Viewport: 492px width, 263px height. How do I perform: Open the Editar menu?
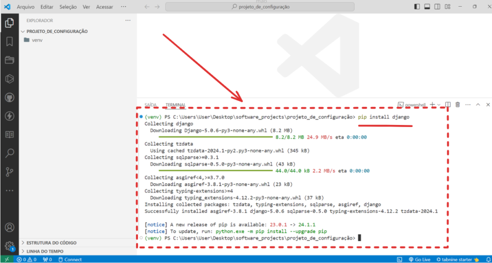tap(47, 7)
